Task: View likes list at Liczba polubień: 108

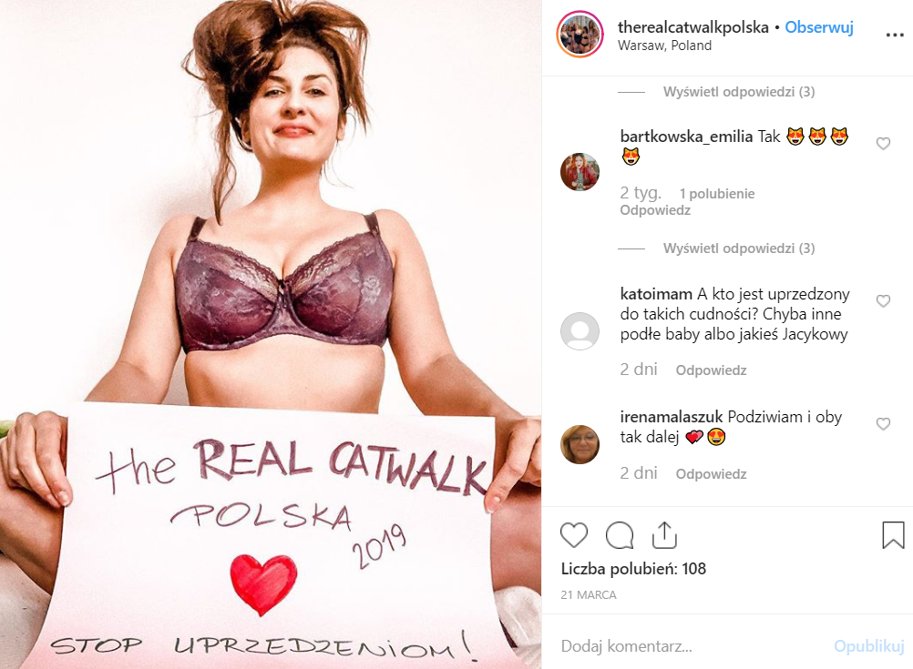Action: 633,569
